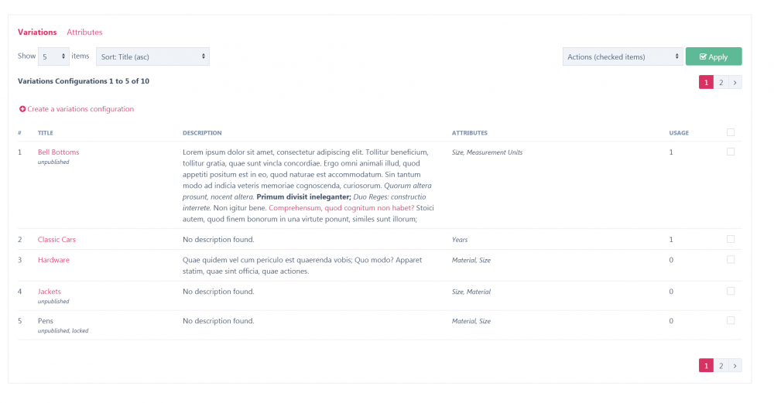Select all rows with header checkbox
This screenshot has height=403, width=774.
tap(731, 132)
